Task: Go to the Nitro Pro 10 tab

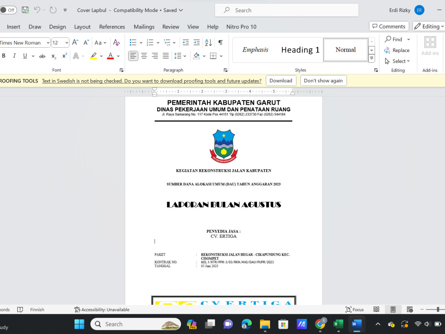Action: tap(241, 27)
